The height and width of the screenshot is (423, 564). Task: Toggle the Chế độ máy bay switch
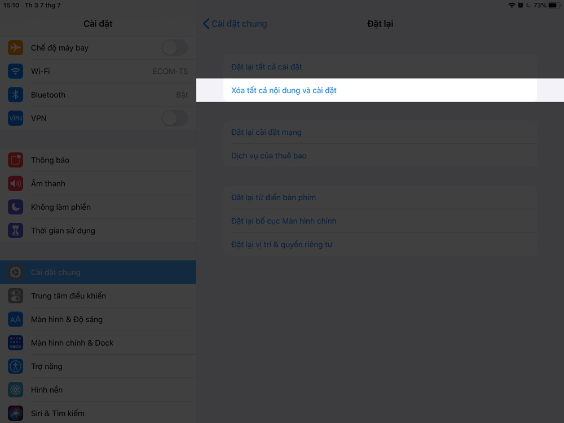(174, 47)
